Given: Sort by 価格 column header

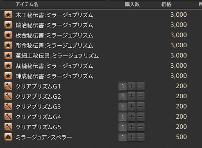Looking at the screenshot, I should [x=166, y=4].
